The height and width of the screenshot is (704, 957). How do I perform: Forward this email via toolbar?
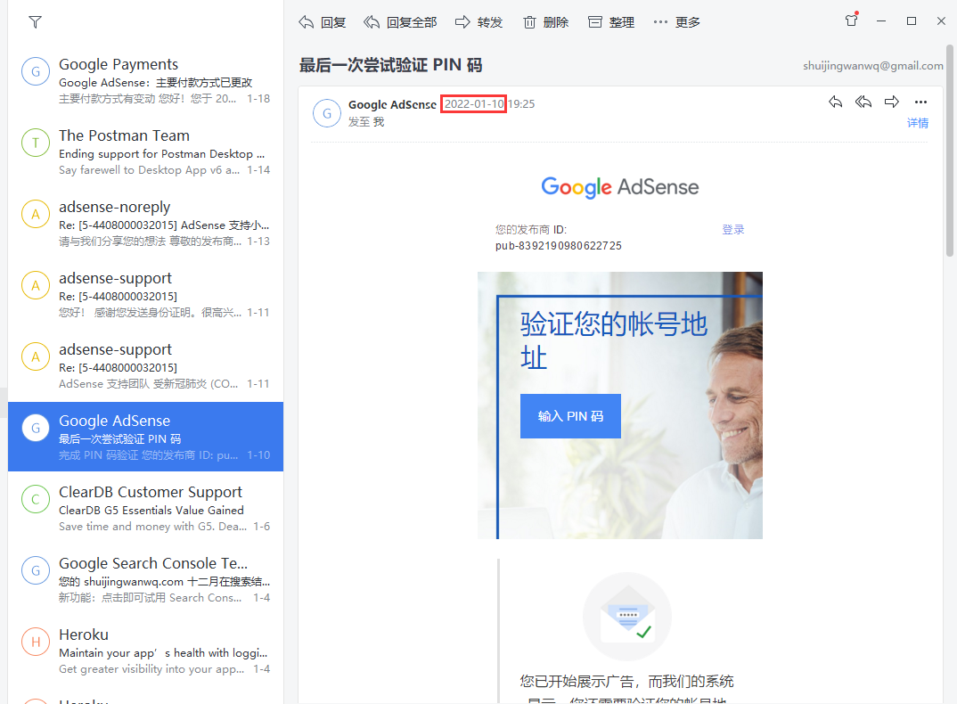tap(478, 22)
